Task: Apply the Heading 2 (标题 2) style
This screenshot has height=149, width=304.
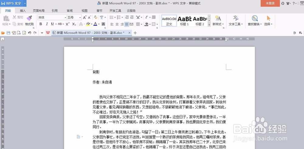Action: (x=200, y=21)
